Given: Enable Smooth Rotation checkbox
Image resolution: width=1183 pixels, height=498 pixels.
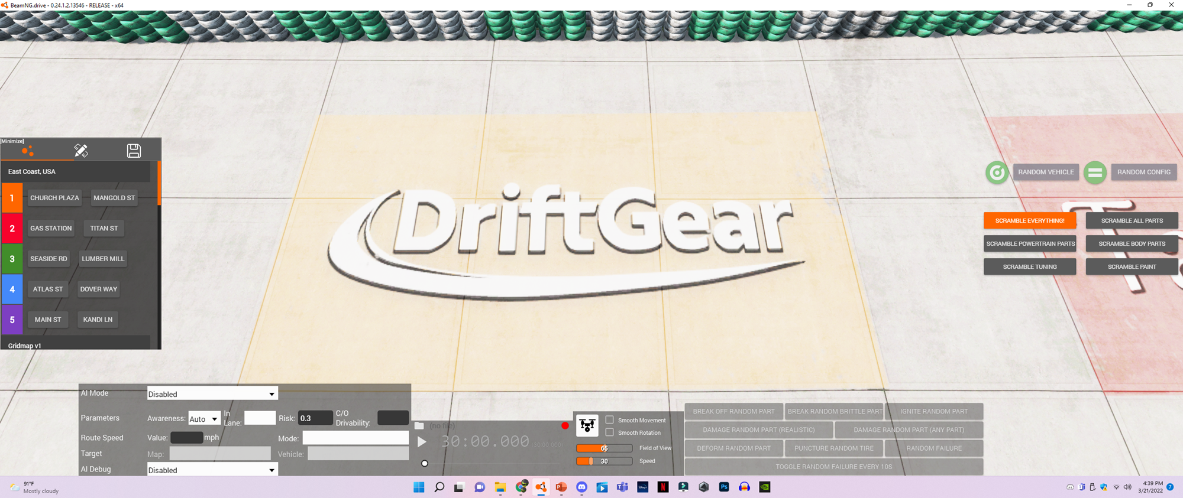Looking at the screenshot, I should [609, 432].
